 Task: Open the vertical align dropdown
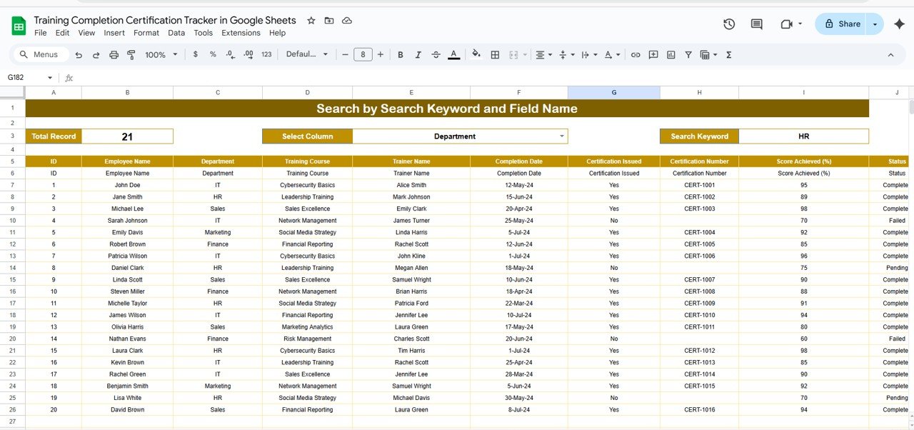[566, 54]
